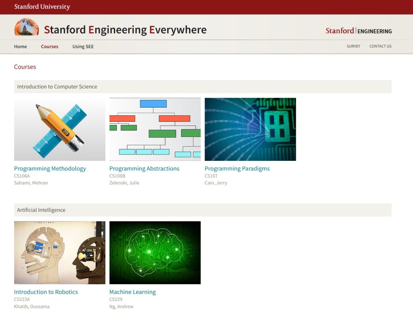Click the instructor name Sahami, Mehran

pos(31,183)
